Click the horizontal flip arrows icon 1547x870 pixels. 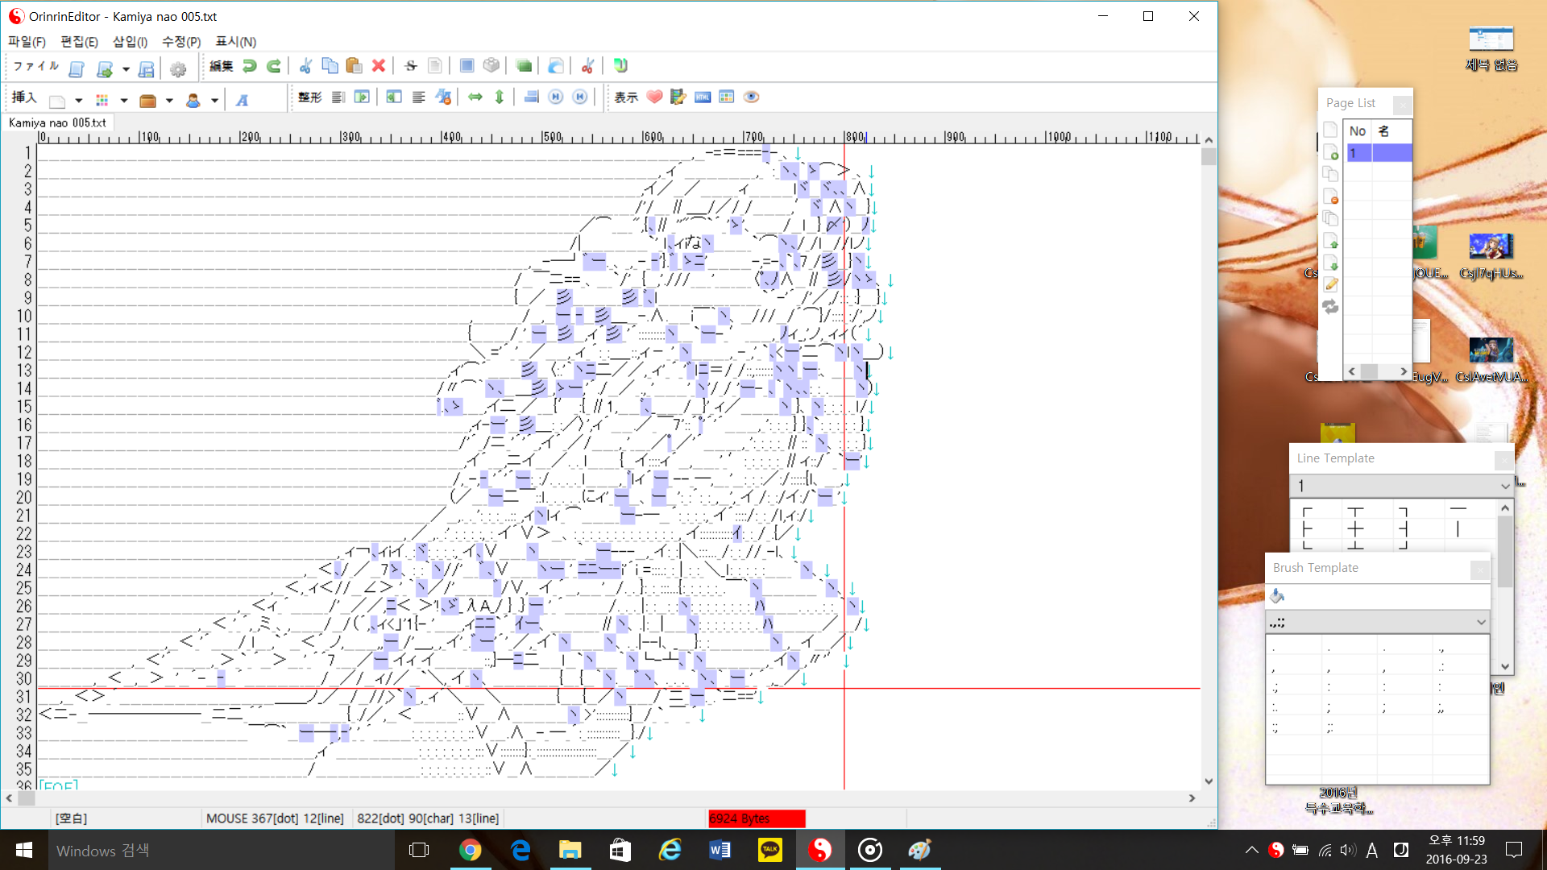(x=475, y=97)
